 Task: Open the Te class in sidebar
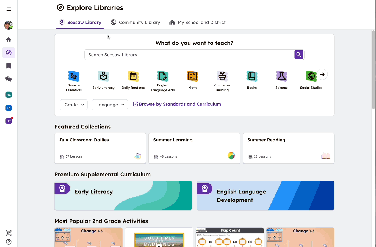point(9,108)
